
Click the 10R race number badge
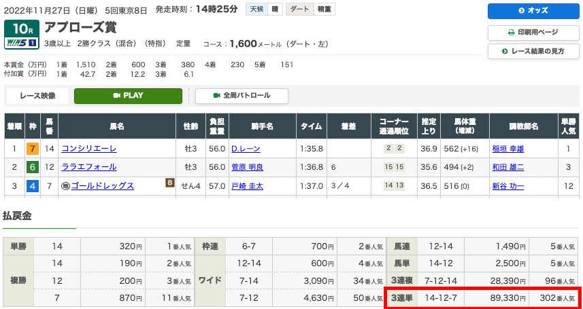coord(22,29)
